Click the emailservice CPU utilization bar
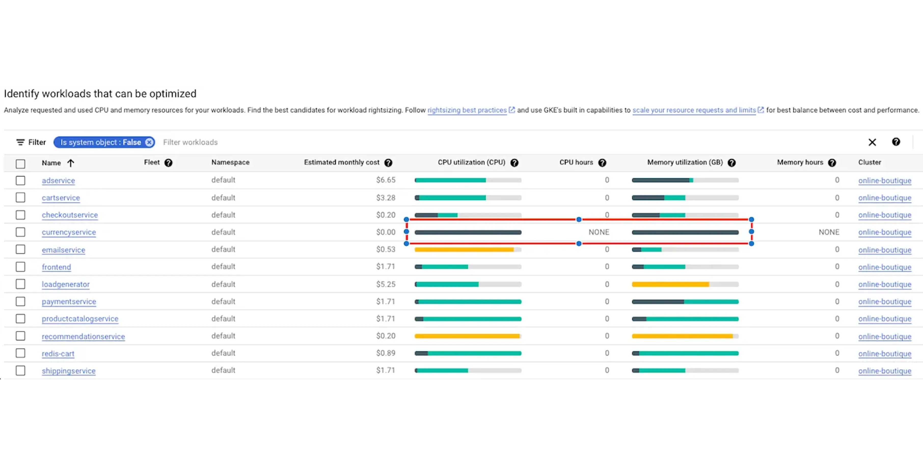This screenshot has width=923, height=465. tap(468, 250)
